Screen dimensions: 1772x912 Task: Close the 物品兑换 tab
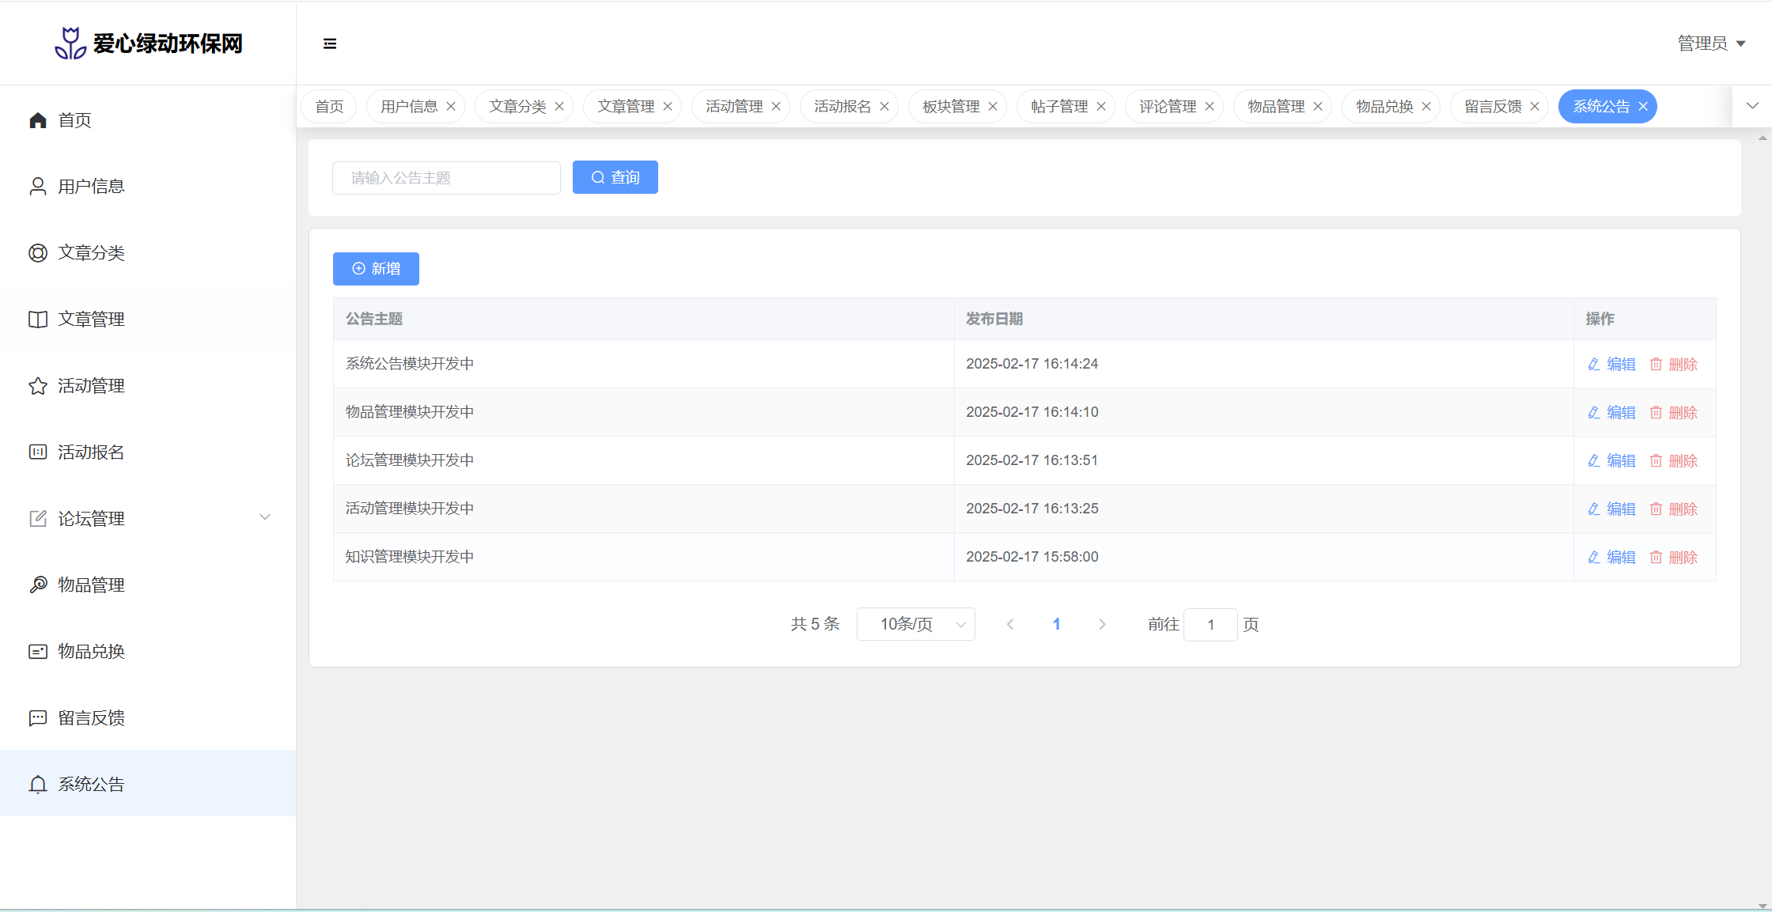[1426, 107]
